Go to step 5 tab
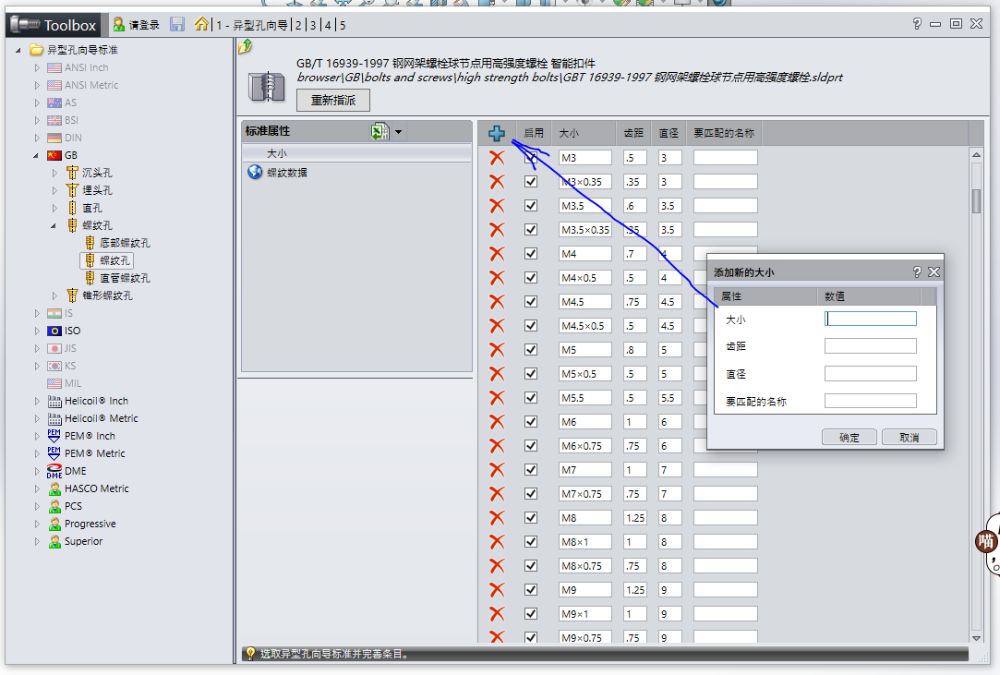The width and height of the screenshot is (1000, 675). click(343, 26)
